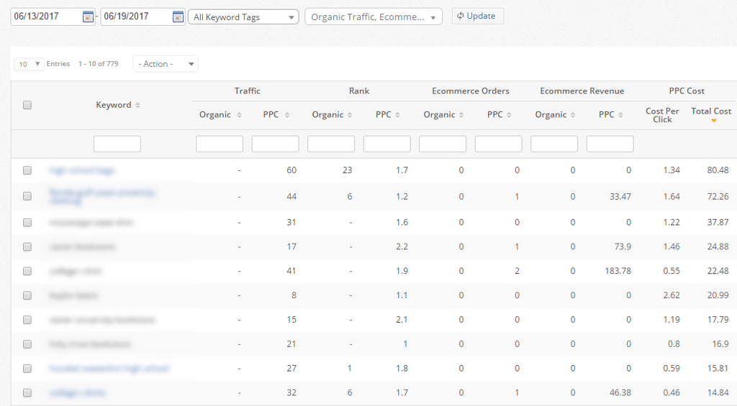737x406 pixels.
Task: Click the Update button
Action: tap(478, 16)
